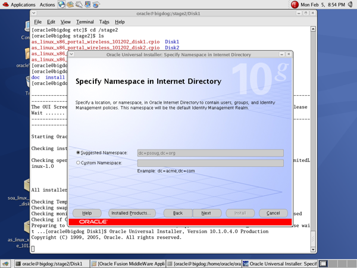Open the word processor panel icon
This screenshot has height=268, width=357.
(79, 4)
